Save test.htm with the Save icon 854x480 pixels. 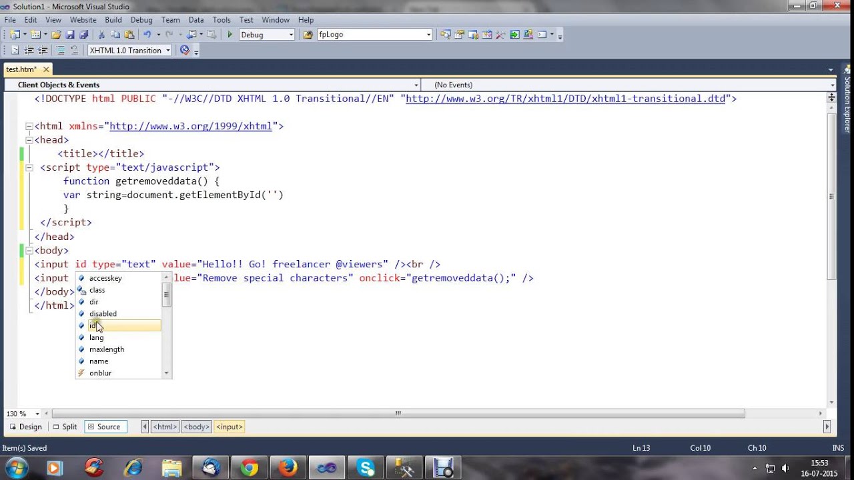click(x=70, y=35)
